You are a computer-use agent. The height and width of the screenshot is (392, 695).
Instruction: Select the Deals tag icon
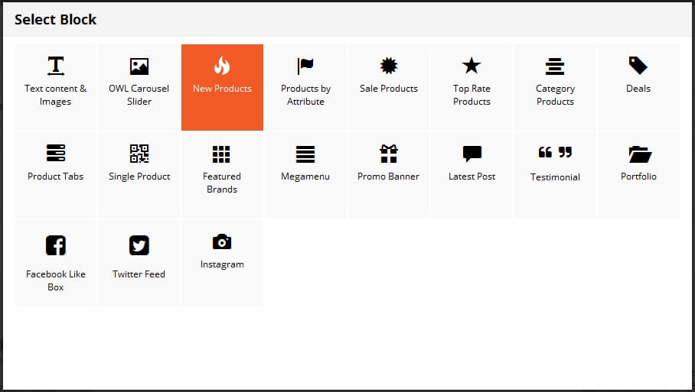[638, 66]
